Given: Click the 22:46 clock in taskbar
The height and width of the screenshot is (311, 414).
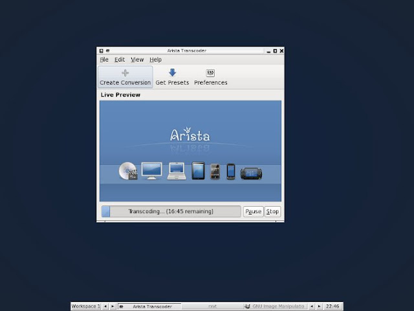Looking at the screenshot, I should click(x=332, y=306).
